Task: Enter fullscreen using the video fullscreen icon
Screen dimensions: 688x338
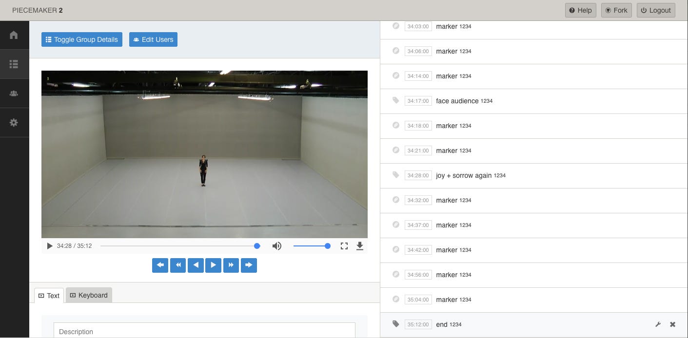Action: (x=344, y=246)
